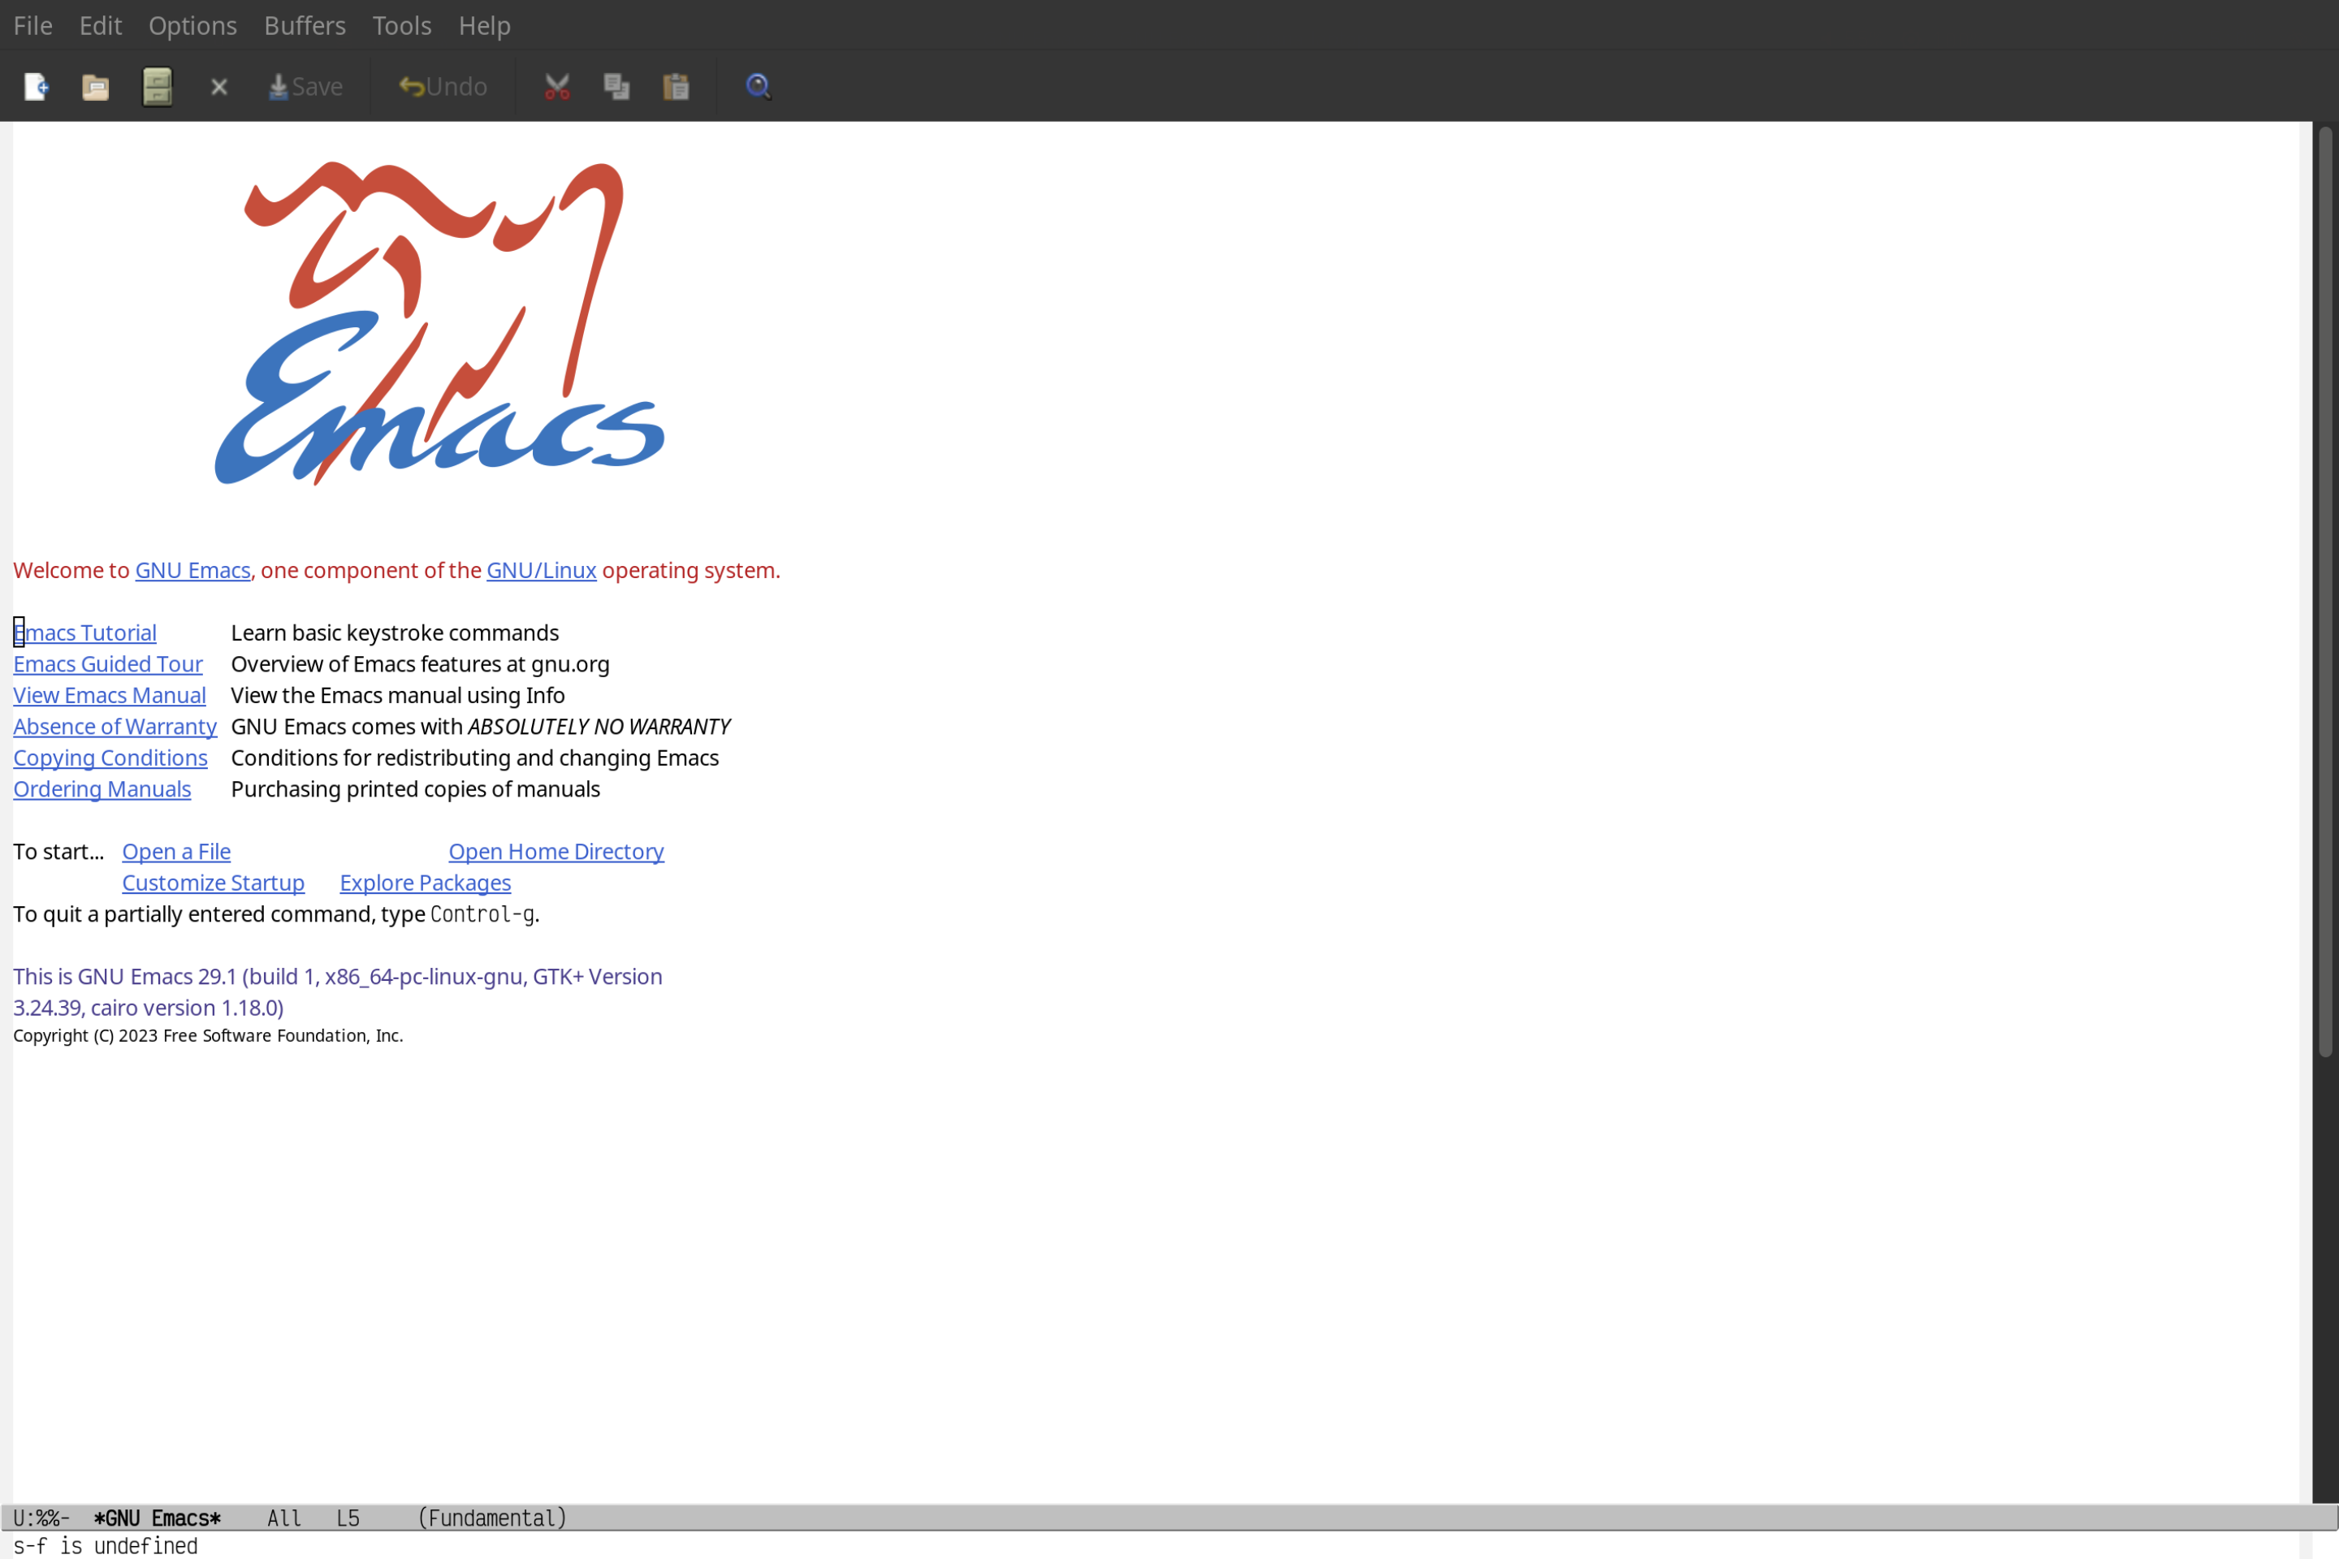Screen dimensions: 2339x1559
Task: Click Open Home Directory link
Action: (x=556, y=851)
